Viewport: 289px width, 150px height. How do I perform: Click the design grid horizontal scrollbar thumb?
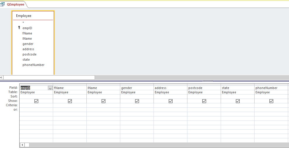(x=27, y=145)
